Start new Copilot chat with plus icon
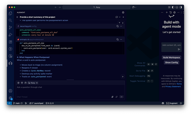Viewport: 191px width, 114px height. point(167,12)
